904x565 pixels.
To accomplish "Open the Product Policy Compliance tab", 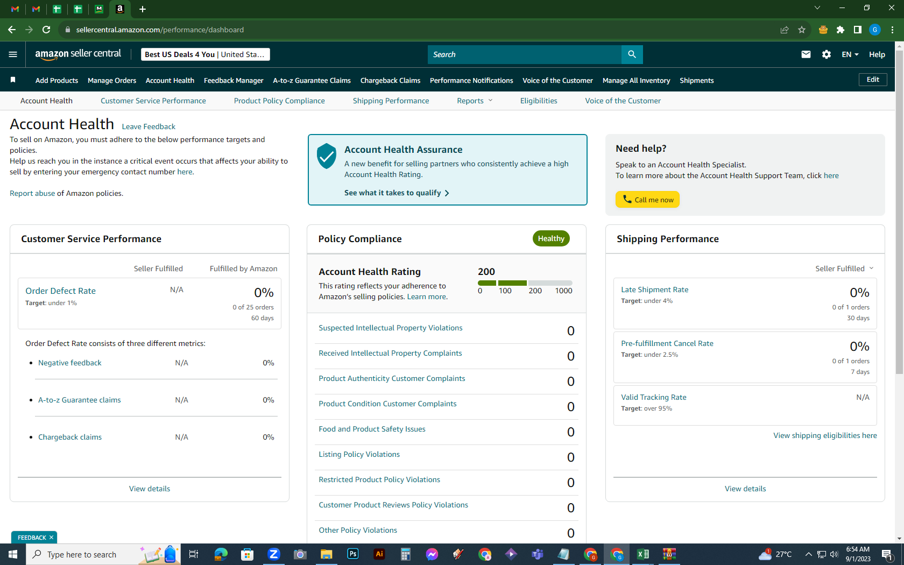I will (279, 101).
